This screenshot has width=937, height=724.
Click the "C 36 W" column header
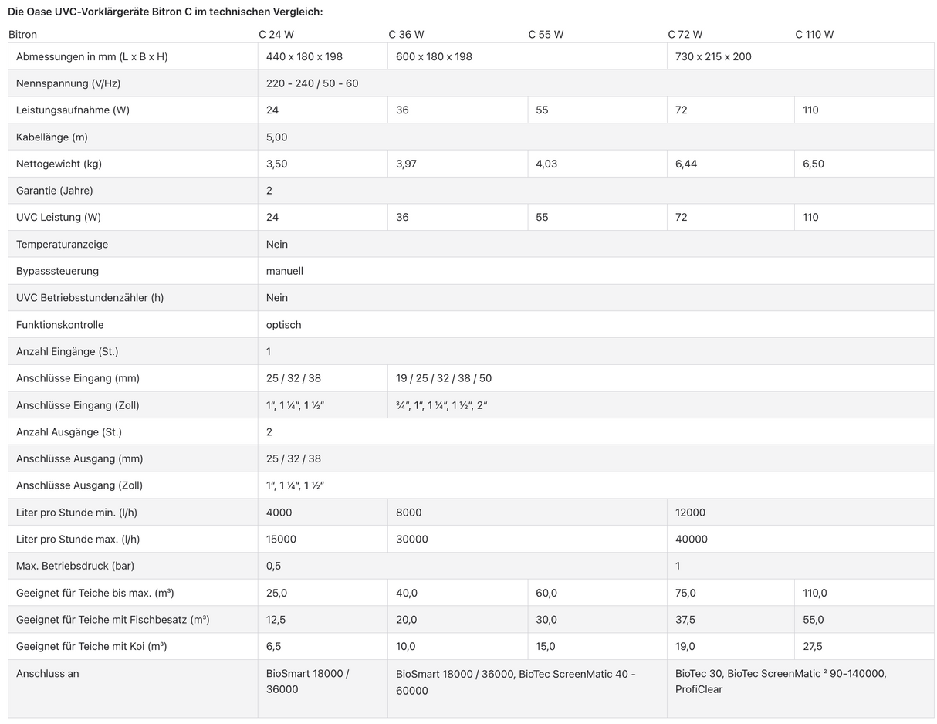406,34
